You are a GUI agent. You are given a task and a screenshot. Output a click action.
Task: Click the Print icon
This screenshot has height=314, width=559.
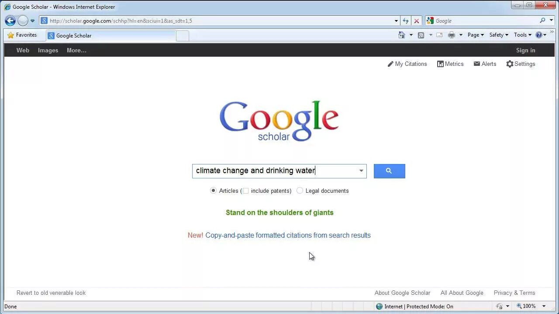(x=452, y=35)
